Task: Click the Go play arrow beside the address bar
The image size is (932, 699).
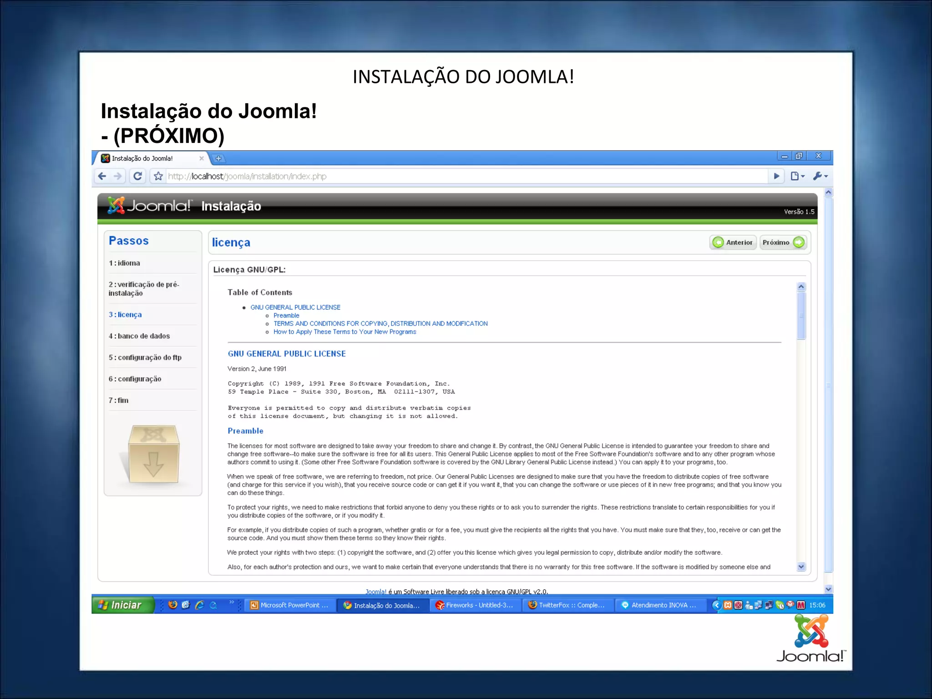Action: 776,176
